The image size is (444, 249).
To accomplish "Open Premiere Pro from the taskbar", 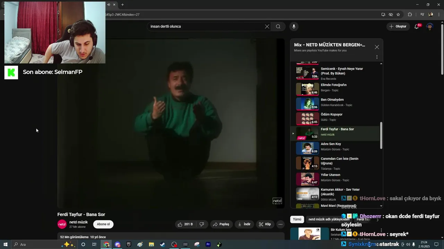I will (208, 245).
